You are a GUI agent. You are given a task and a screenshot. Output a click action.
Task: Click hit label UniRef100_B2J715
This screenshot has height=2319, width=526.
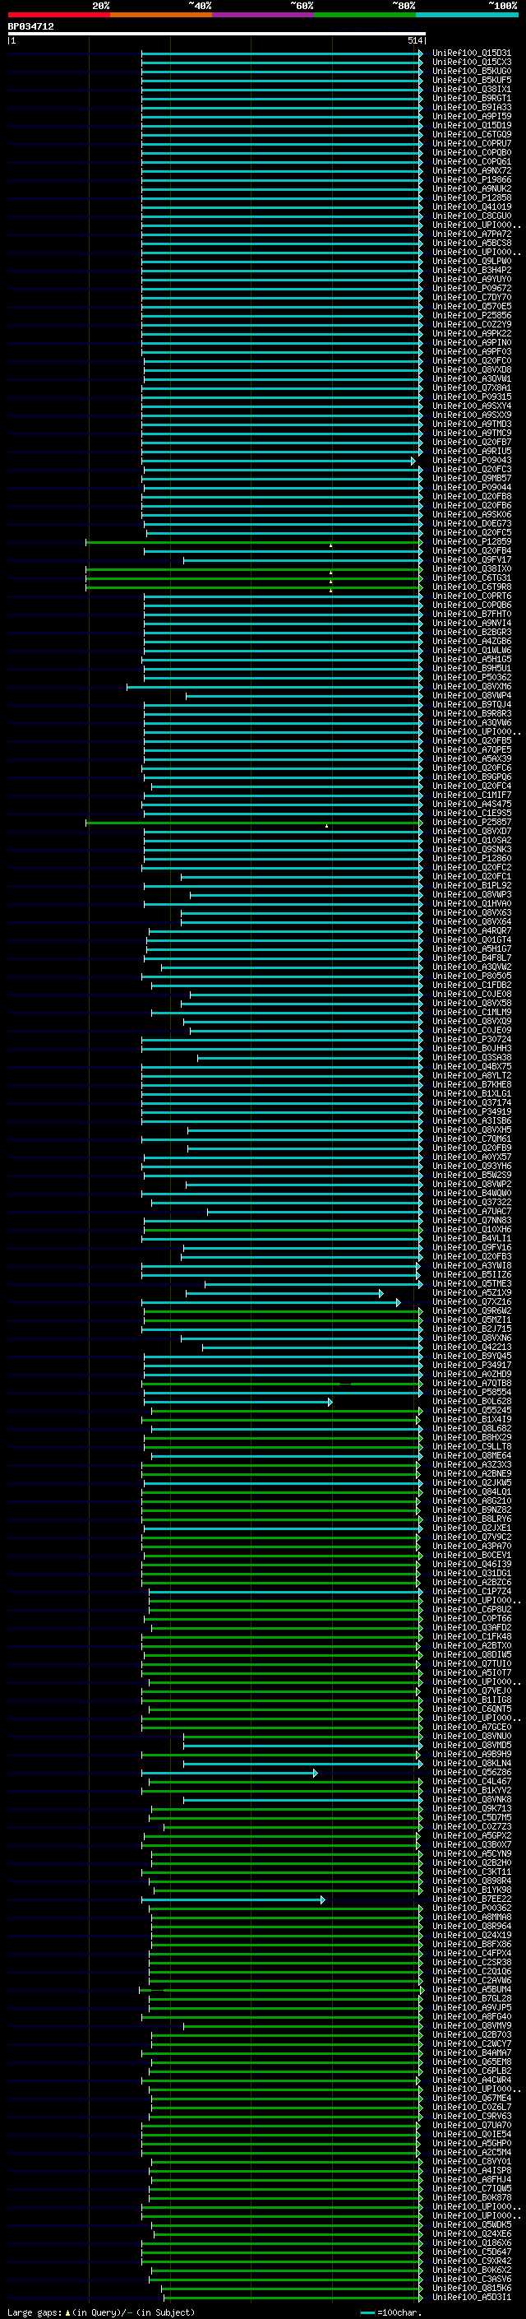pyautogui.click(x=471, y=1329)
